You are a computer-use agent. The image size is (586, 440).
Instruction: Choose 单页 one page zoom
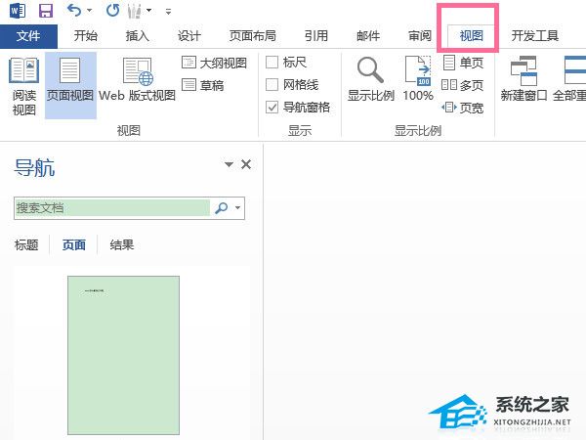pos(463,63)
